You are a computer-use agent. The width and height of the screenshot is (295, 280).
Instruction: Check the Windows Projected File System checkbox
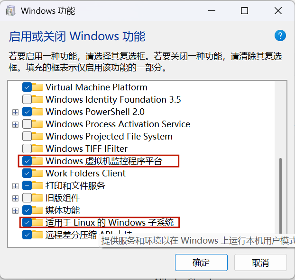(27, 136)
